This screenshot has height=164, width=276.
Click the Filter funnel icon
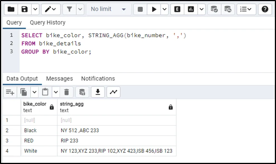[69, 9]
